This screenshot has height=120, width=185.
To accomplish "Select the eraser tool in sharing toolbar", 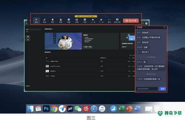I will pos(52,21).
